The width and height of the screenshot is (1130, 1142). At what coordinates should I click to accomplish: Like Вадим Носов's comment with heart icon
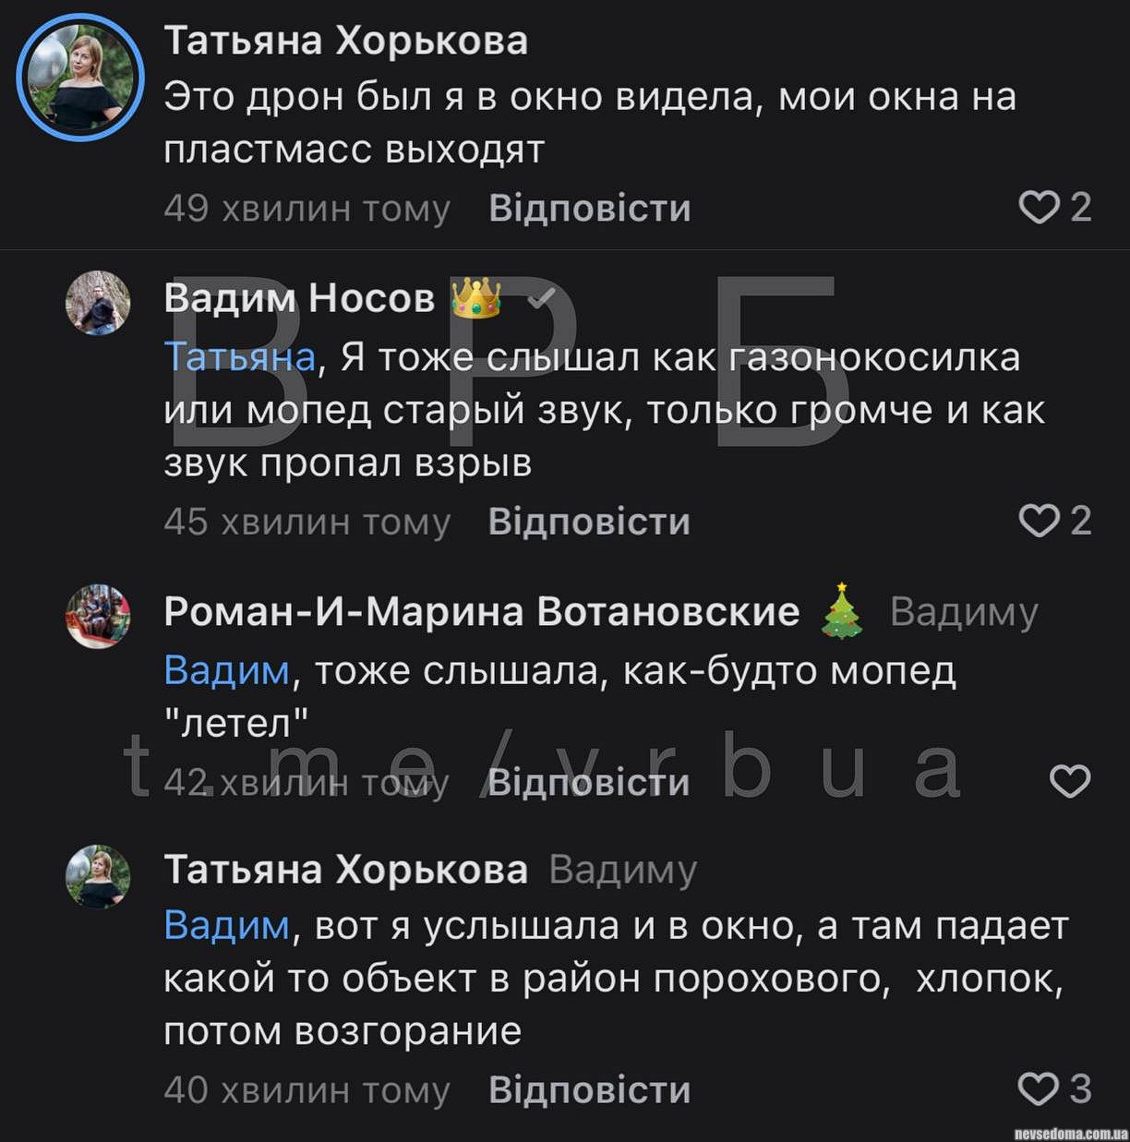(x=1039, y=521)
